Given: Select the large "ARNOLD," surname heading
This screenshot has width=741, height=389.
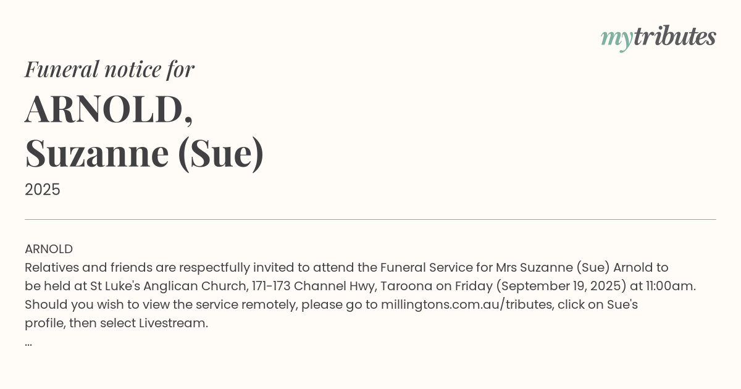Looking at the screenshot, I should pos(109,109).
